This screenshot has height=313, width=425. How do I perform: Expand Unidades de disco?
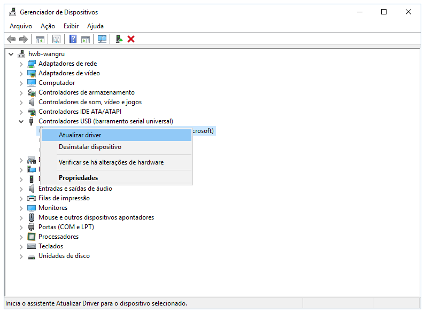(x=21, y=256)
